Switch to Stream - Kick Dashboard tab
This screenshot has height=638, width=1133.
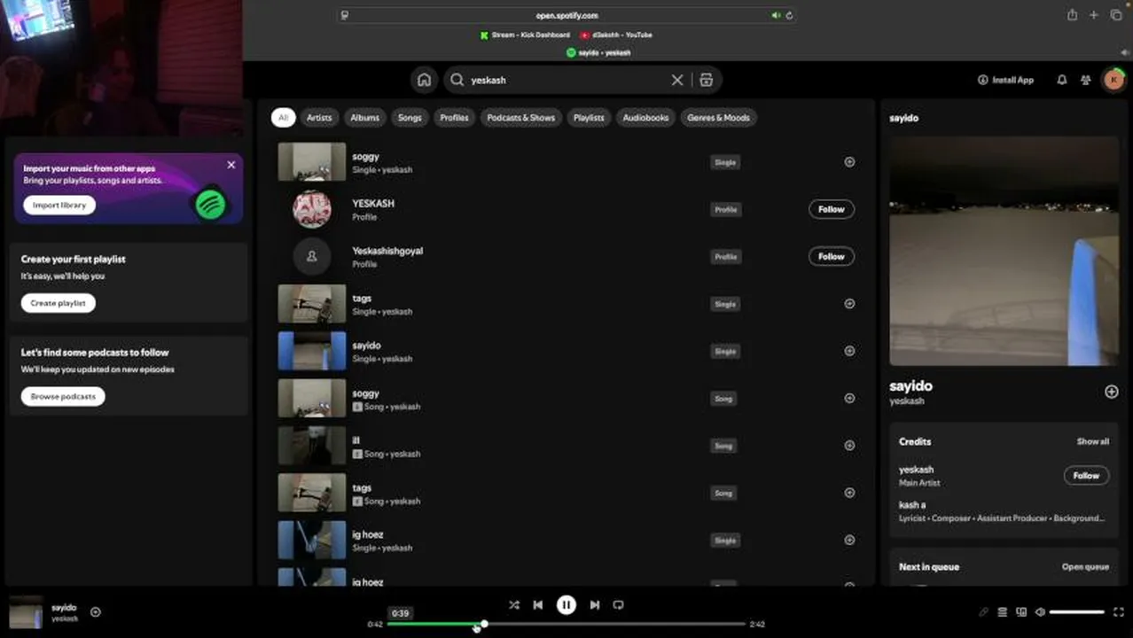coord(525,35)
